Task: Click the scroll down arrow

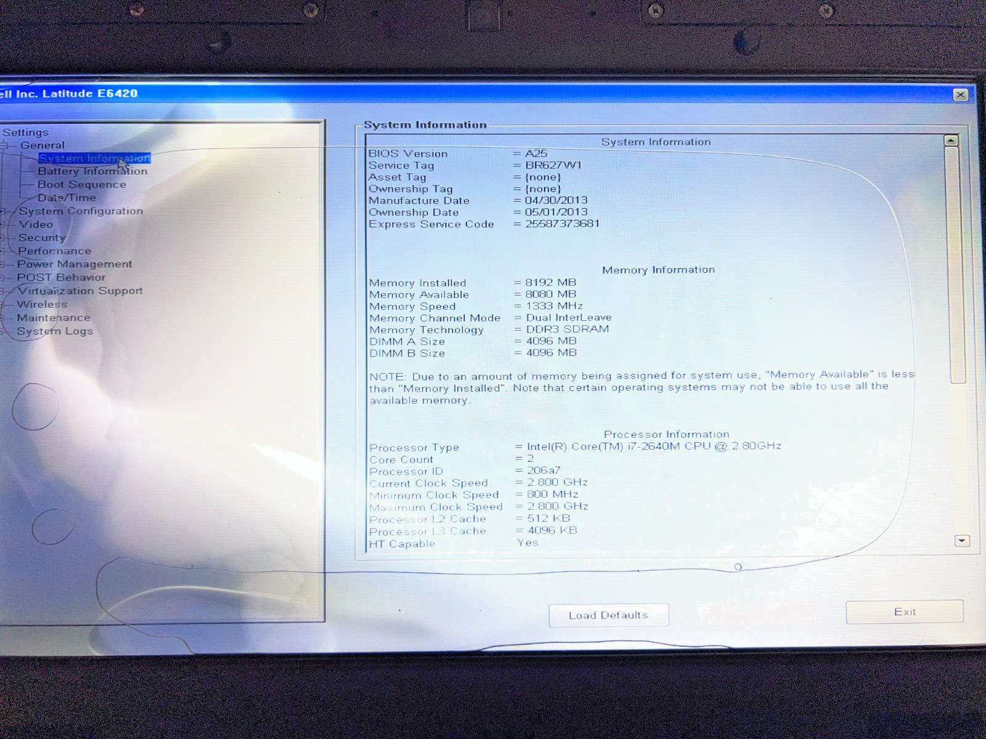Action: [x=962, y=541]
